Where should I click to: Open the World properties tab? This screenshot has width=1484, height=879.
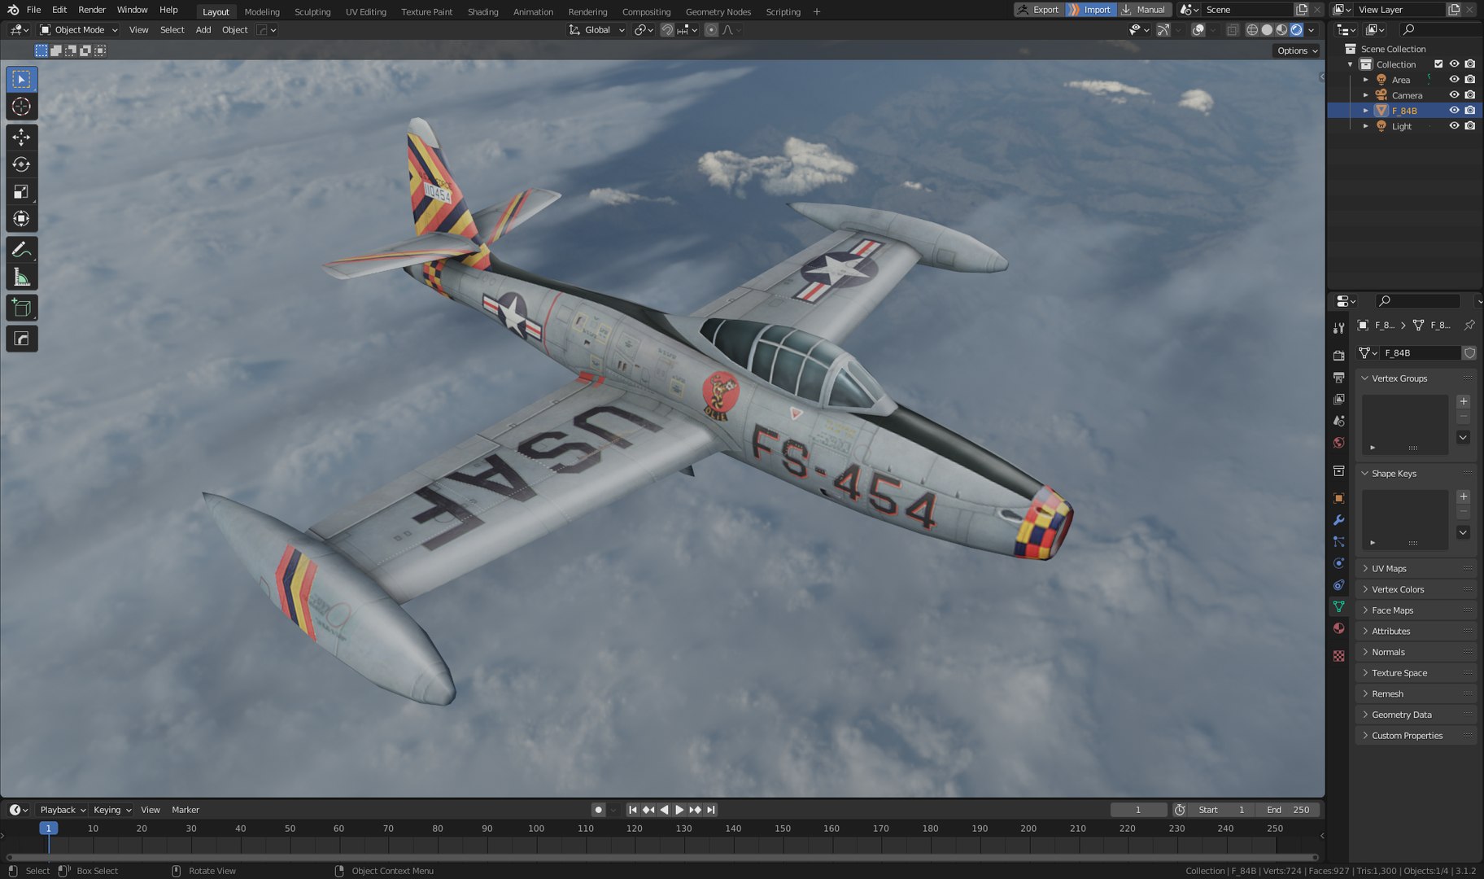click(1338, 443)
